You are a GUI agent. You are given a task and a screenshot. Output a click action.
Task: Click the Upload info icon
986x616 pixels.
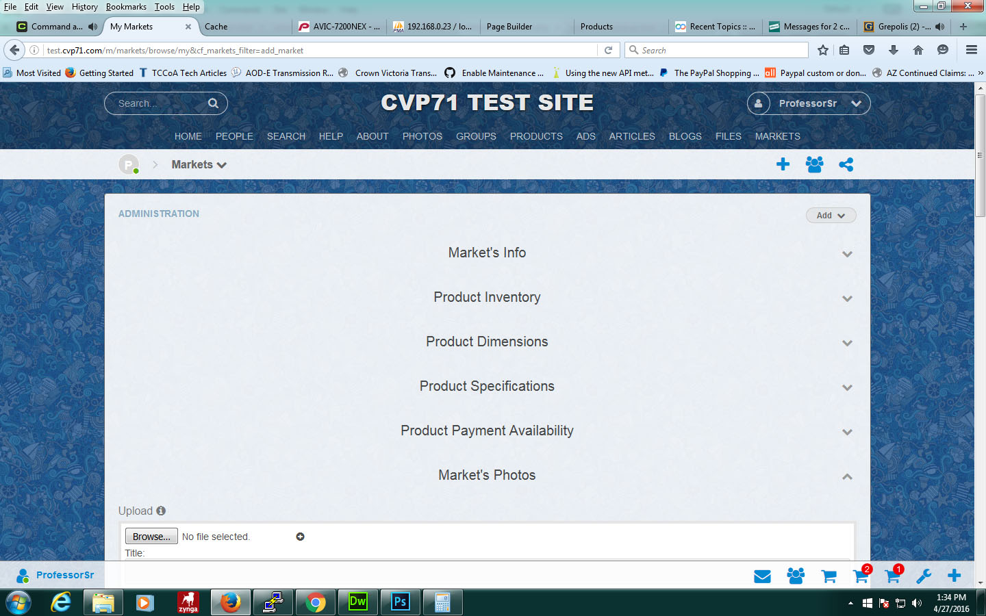point(161,511)
